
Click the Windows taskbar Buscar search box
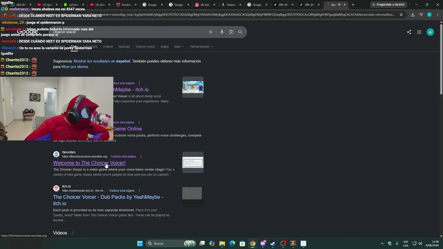coord(171,243)
